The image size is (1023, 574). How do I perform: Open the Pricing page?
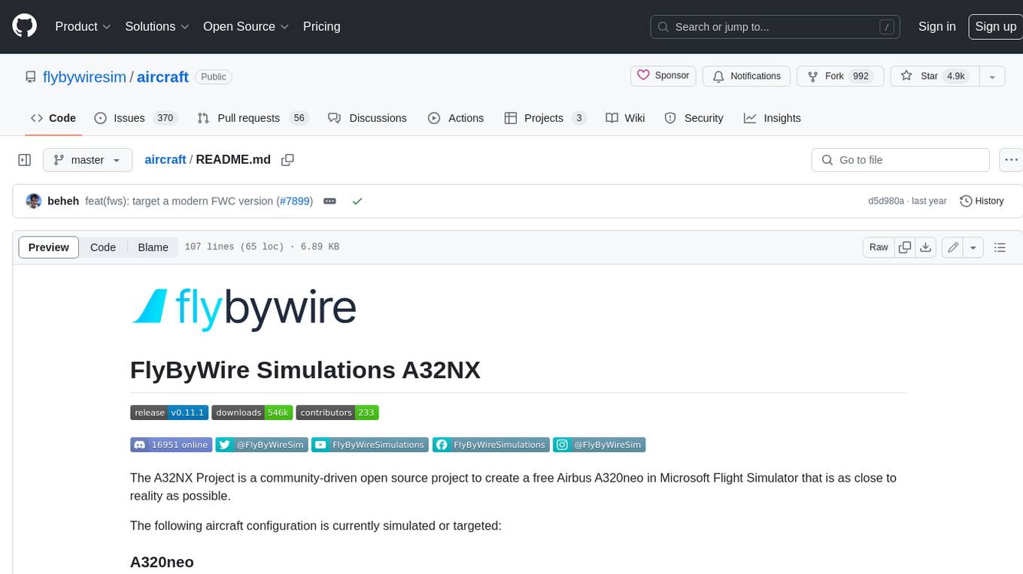pyautogui.click(x=321, y=26)
